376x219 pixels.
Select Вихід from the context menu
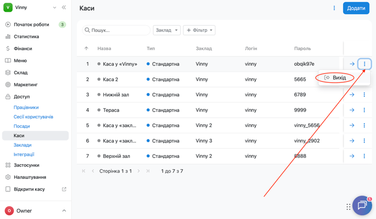335,77
